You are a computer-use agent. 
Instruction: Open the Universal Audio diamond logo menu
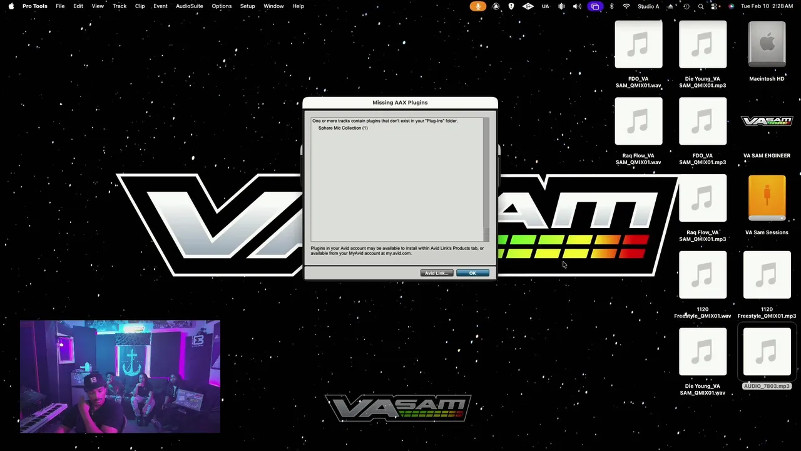(528, 6)
